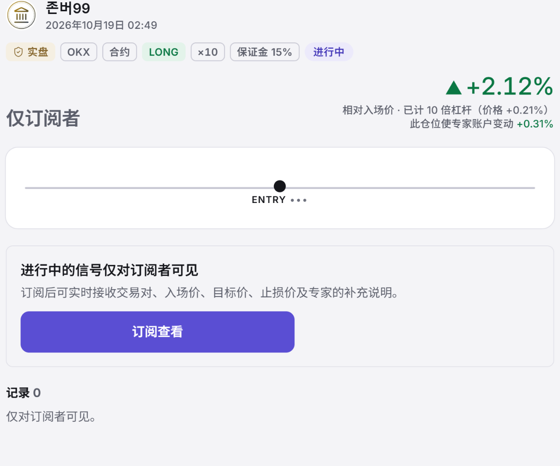Image resolution: width=560 pixels, height=466 pixels.
Task: Click the 仅对订阅者可见。 note
Action: click(51, 416)
